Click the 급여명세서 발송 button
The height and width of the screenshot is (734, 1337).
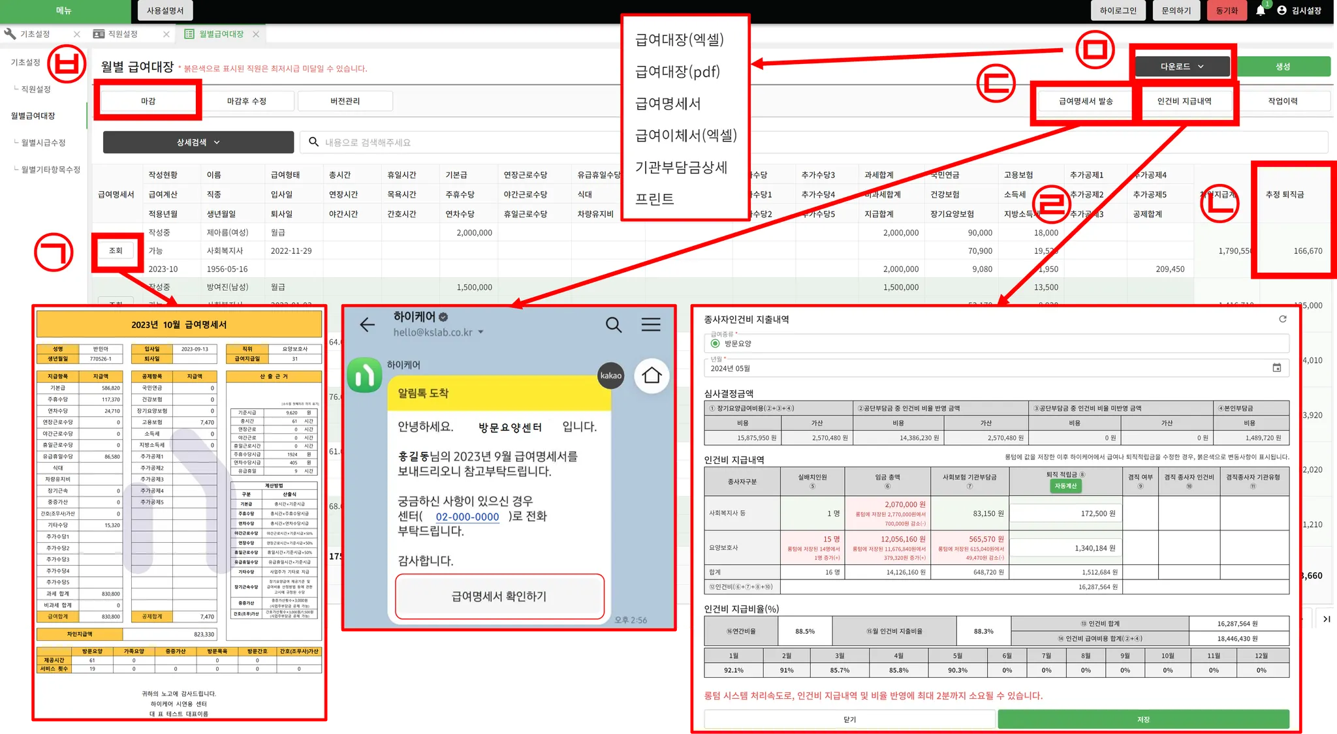pyautogui.click(x=1085, y=101)
